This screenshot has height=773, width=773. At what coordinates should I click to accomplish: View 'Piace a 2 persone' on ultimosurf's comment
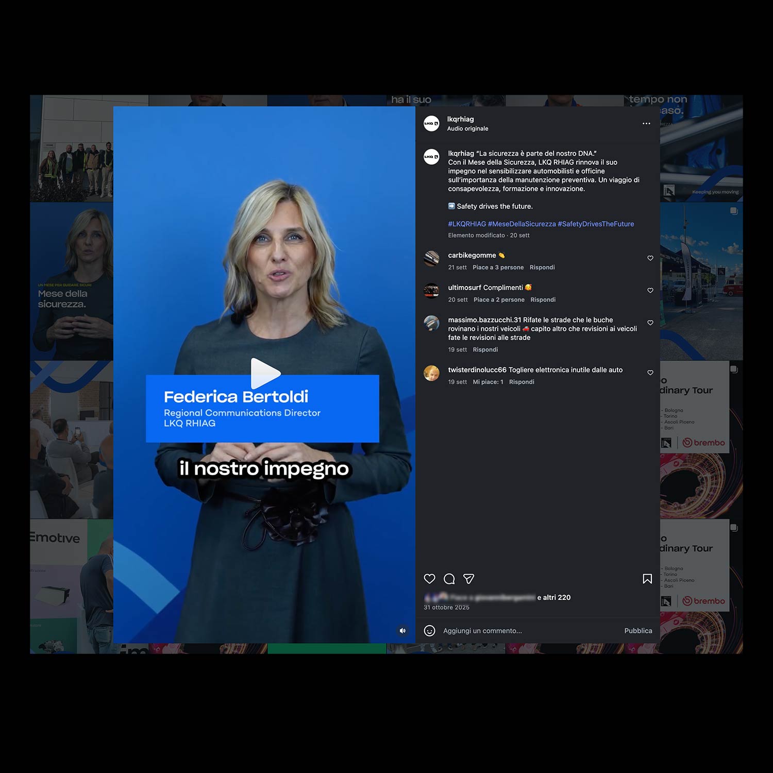point(499,300)
